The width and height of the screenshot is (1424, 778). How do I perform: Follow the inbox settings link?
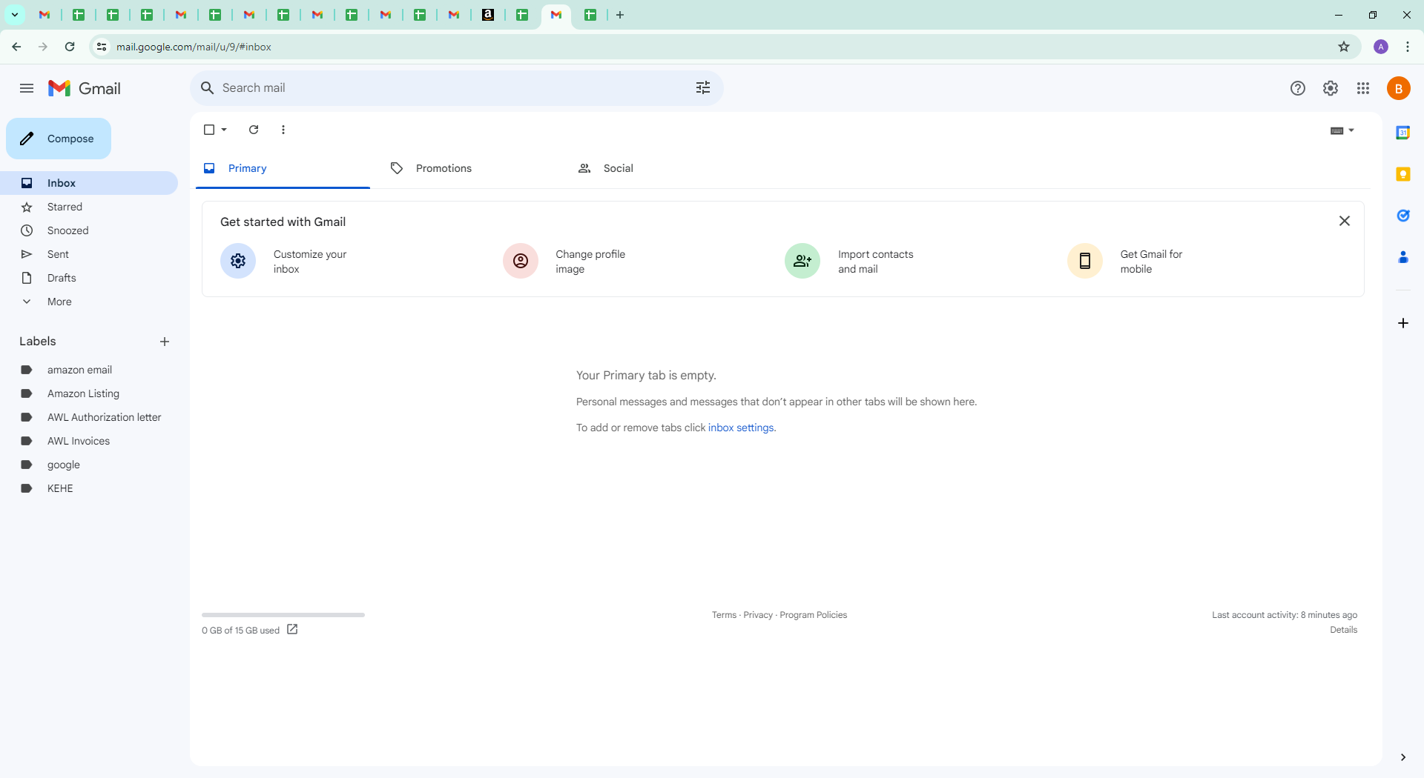741,428
